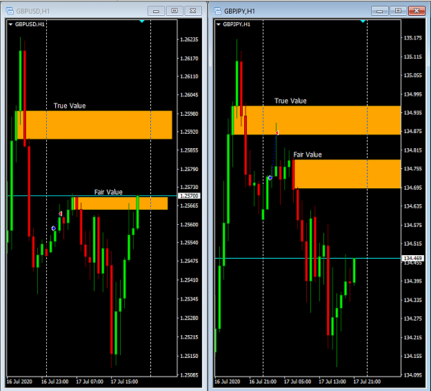Click the 1.25700 current price tag
The height and width of the screenshot is (391, 431).
[189, 196]
